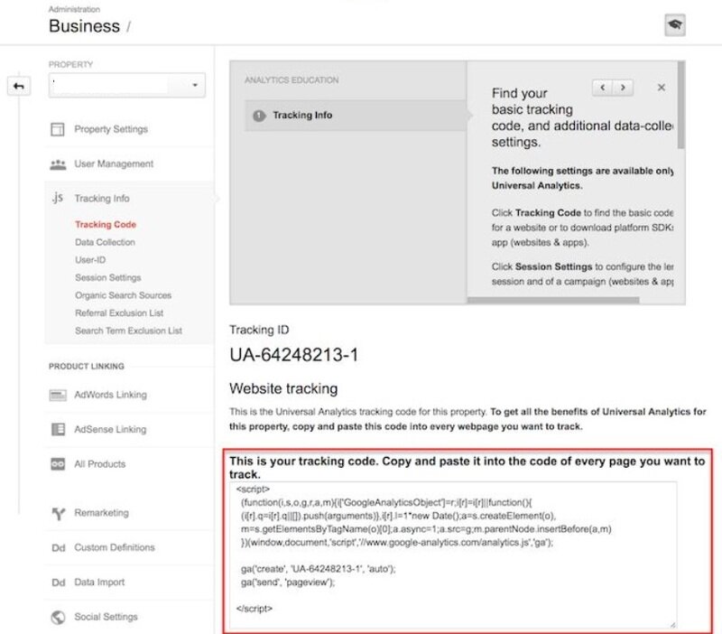Click the ga('create' ... 'auto') line
The width and height of the screenshot is (722, 634).
(x=319, y=569)
